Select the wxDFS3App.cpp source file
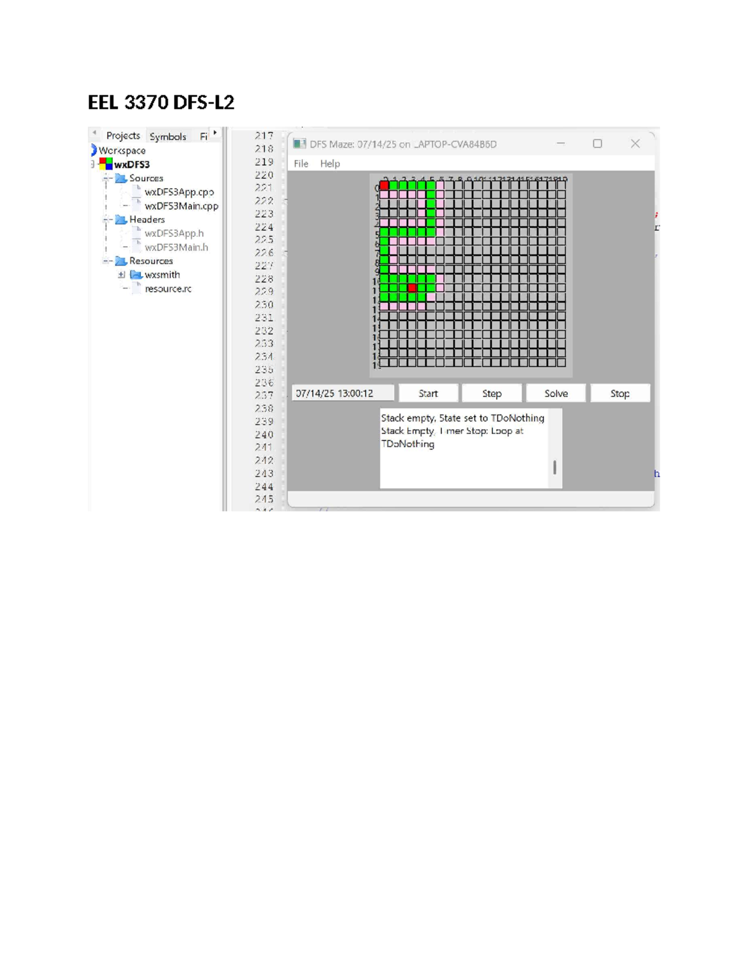 coord(179,192)
